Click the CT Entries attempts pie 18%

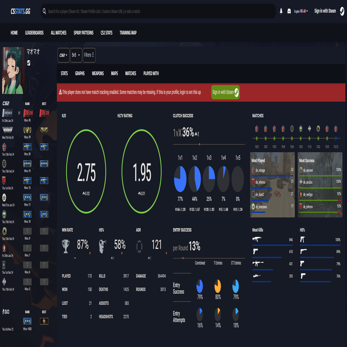pos(236,314)
